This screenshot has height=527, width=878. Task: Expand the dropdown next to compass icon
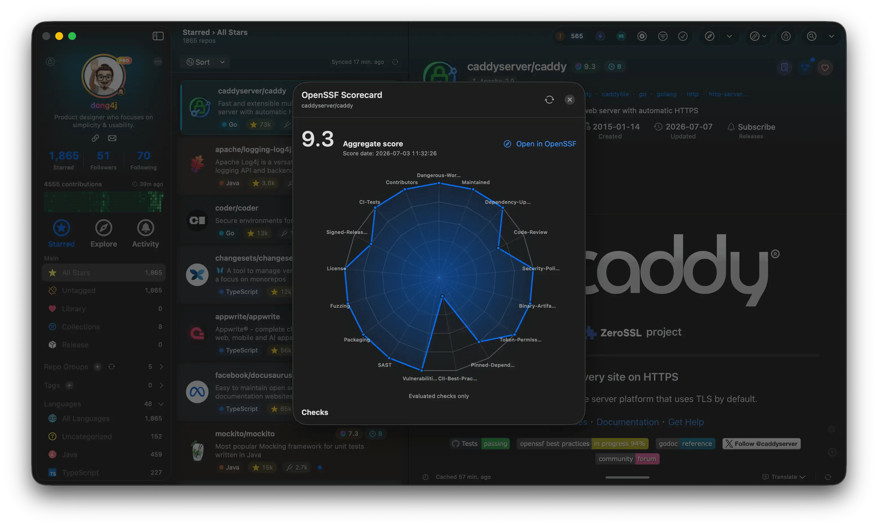(730, 36)
